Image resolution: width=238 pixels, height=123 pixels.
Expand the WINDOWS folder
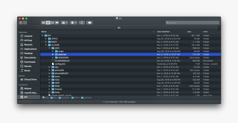point(53,58)
